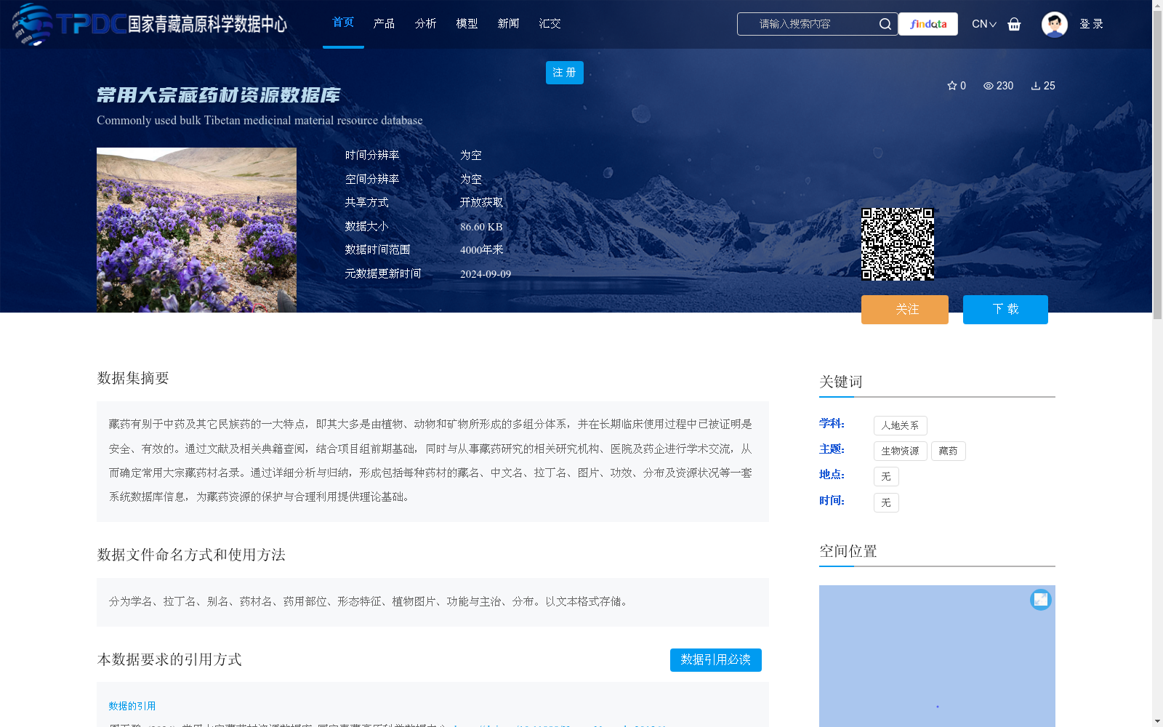Select the 藏药 keyword tag
1163x727 pixels.
click(948, 451)
